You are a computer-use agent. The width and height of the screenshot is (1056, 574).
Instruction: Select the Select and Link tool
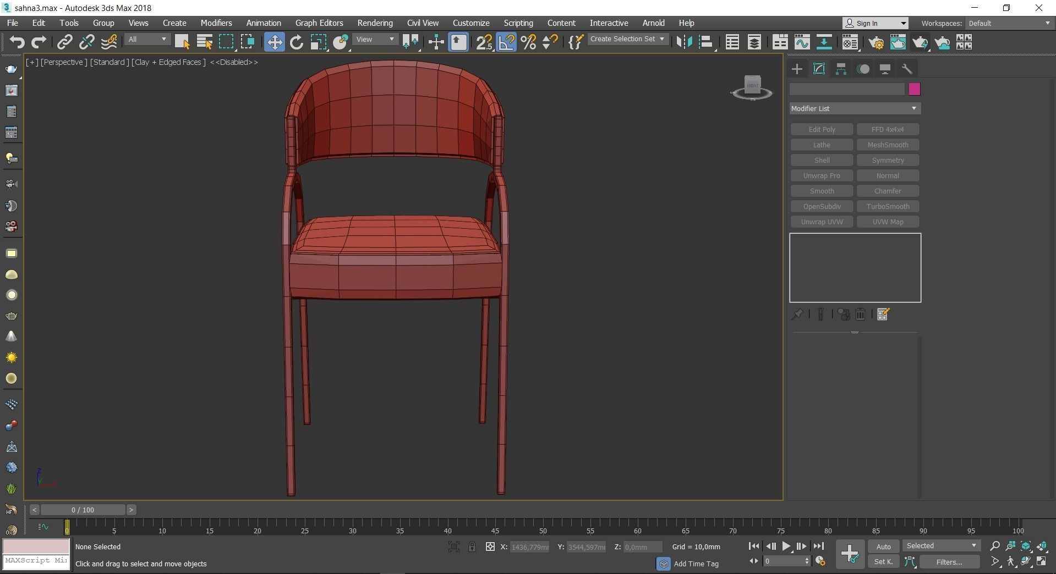65,42
